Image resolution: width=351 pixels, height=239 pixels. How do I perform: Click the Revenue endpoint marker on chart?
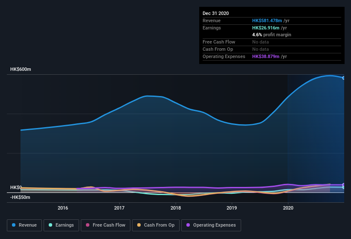(344, 78)
